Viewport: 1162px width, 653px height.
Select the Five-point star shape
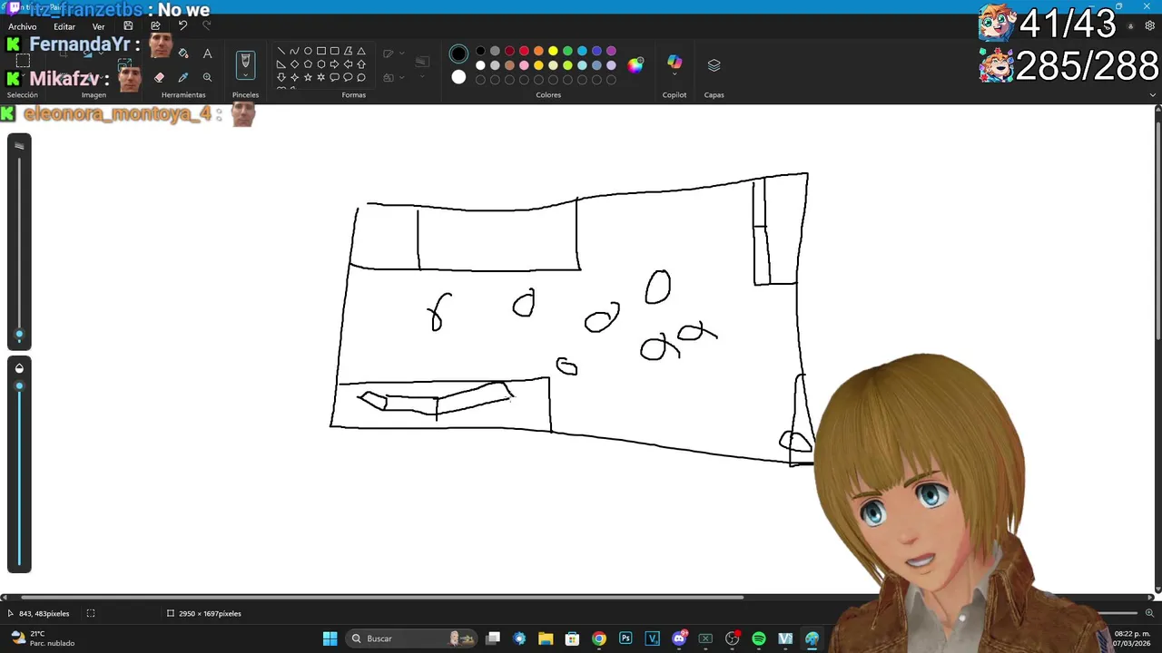click(308, 78)
